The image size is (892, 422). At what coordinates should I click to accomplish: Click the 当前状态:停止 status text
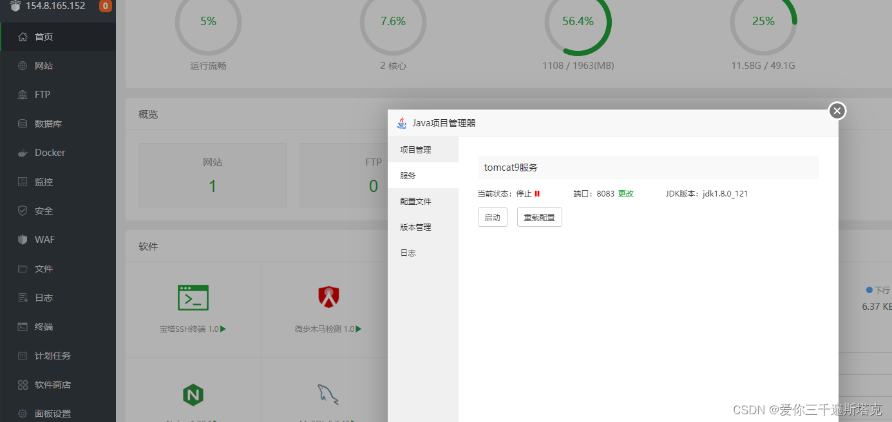504,193
